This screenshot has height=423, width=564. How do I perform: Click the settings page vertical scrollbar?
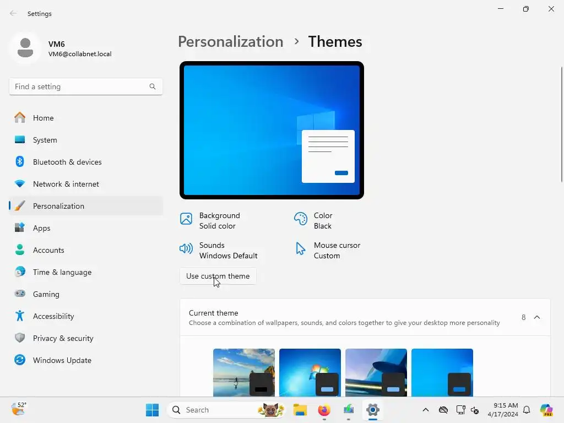pos(561,124)
